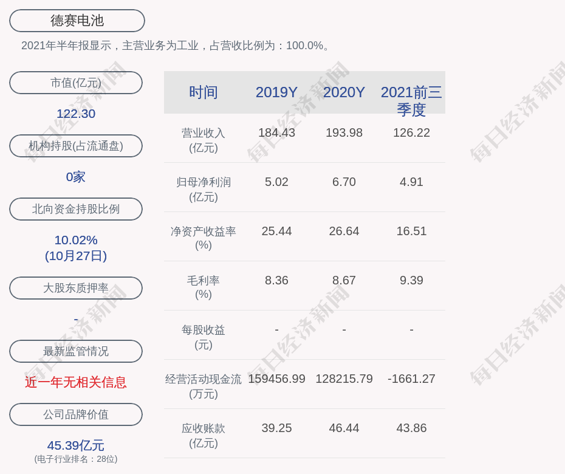Click the 机构持股(占流通盘) label

coord(76,146)
